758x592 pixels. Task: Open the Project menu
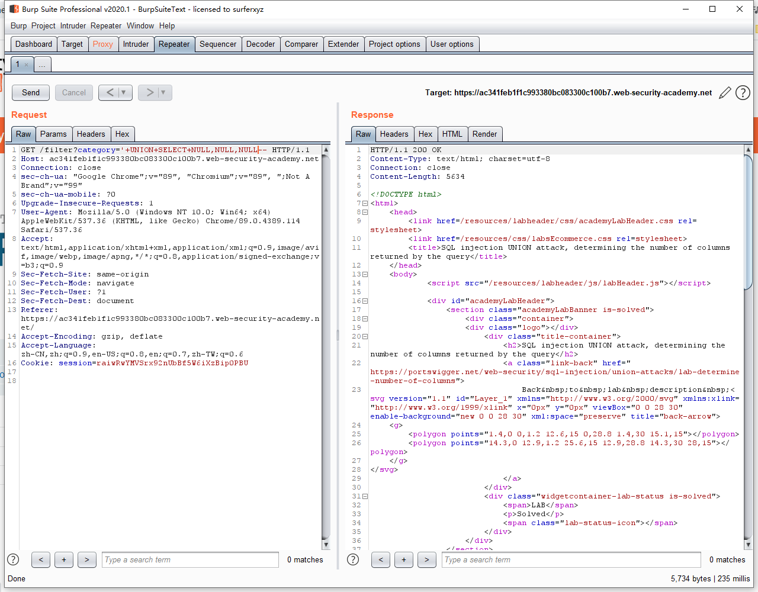coord(43,25)
